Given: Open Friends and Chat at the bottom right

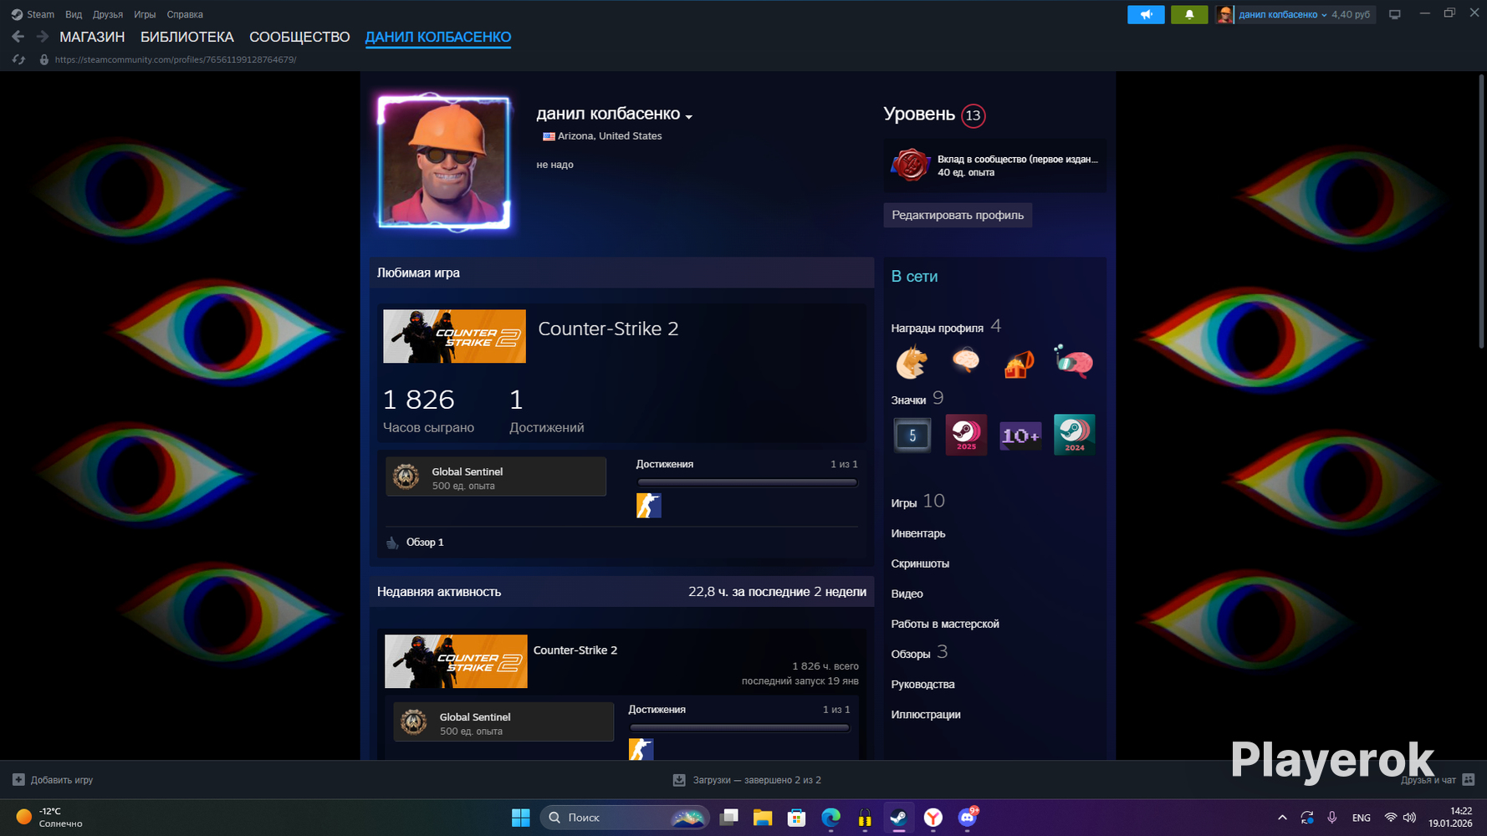Looking at the screenshot, I should [x=1438, y=780].
